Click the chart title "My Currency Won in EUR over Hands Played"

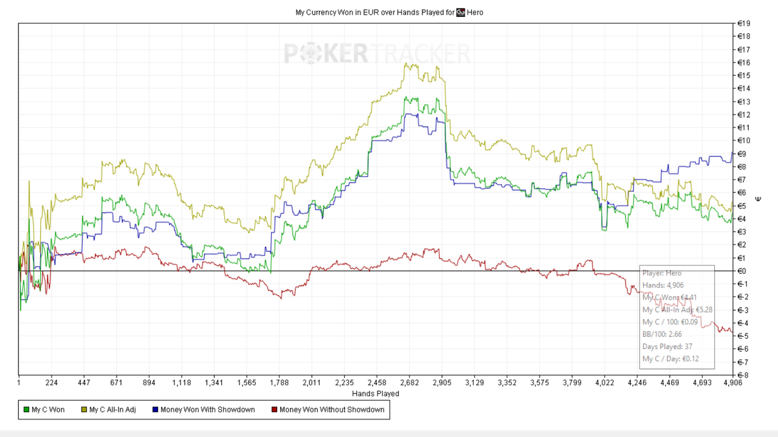click(x=374, y=12)
